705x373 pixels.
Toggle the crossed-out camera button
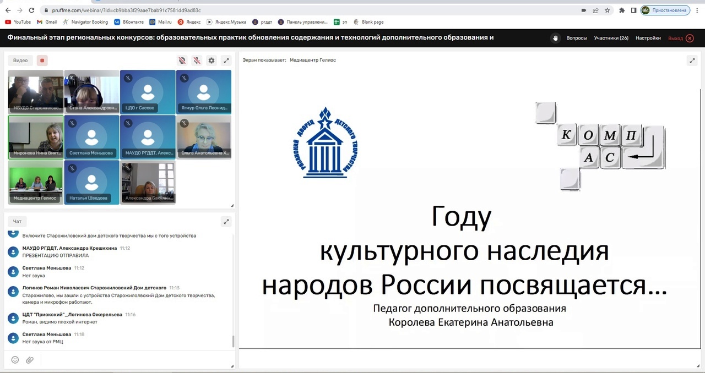point(182,61)
